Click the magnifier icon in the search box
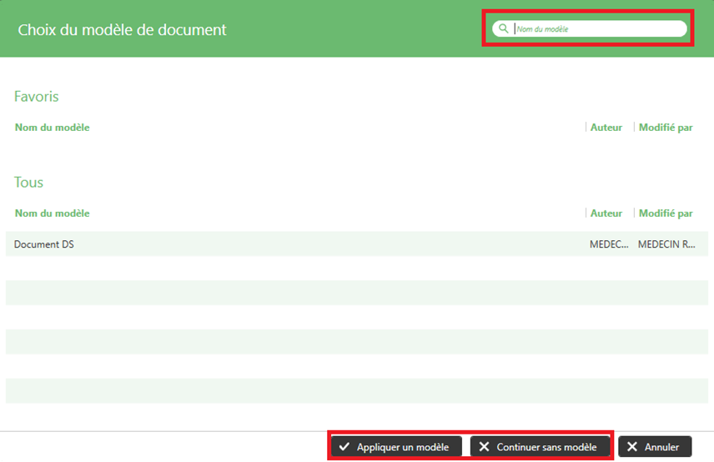The image size is (714, 462). (x=503, y=28)
